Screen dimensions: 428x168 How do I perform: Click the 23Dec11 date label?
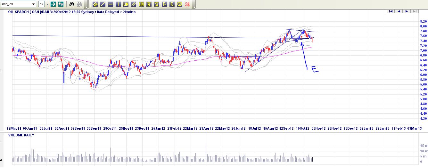(x=142, y=128)
